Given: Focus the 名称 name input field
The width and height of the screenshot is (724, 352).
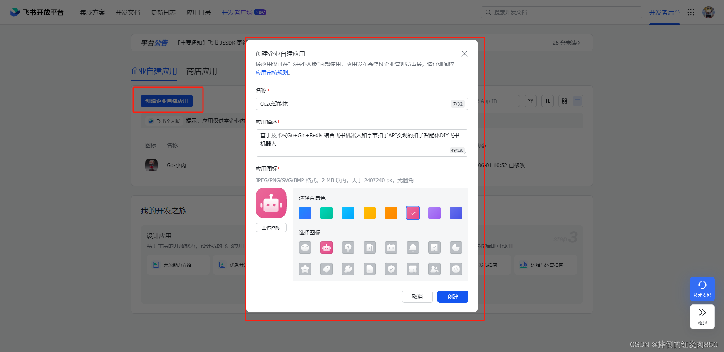Looking at the screenshot, I should (x=362, y=104).
